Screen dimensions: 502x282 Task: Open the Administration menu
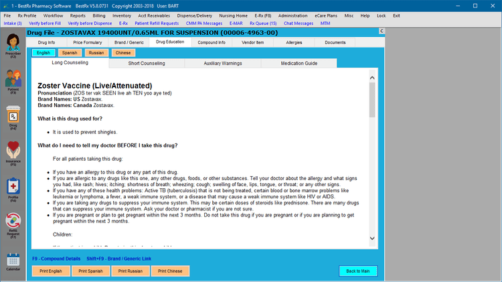point(292,15)
